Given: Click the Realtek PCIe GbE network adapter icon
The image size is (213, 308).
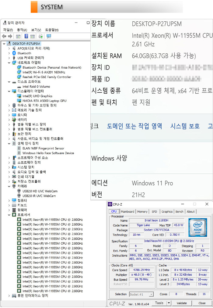Looking at the screenshot, I should click(x=19, y=77).
